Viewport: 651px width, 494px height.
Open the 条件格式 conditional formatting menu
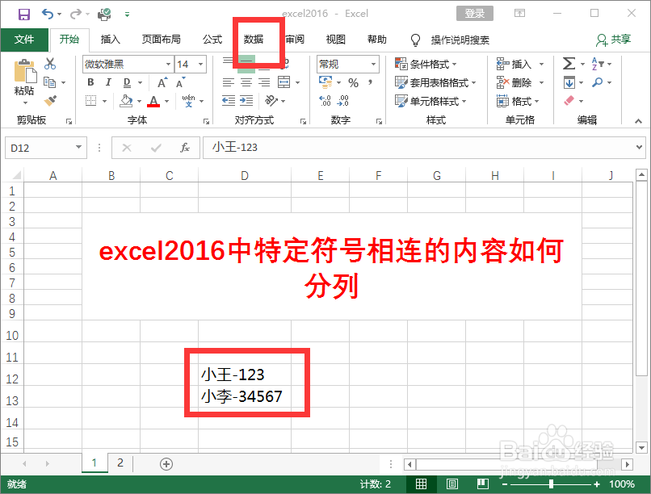pos(426,65)
